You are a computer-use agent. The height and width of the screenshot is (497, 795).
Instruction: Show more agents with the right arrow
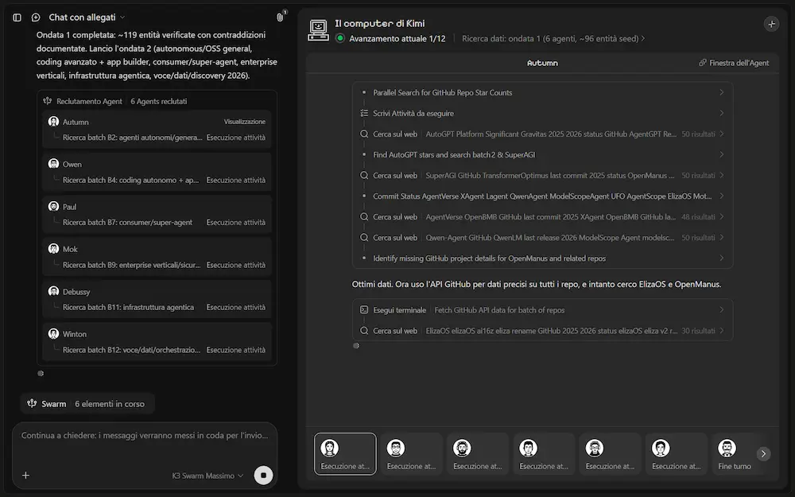(x=763, y=454)
